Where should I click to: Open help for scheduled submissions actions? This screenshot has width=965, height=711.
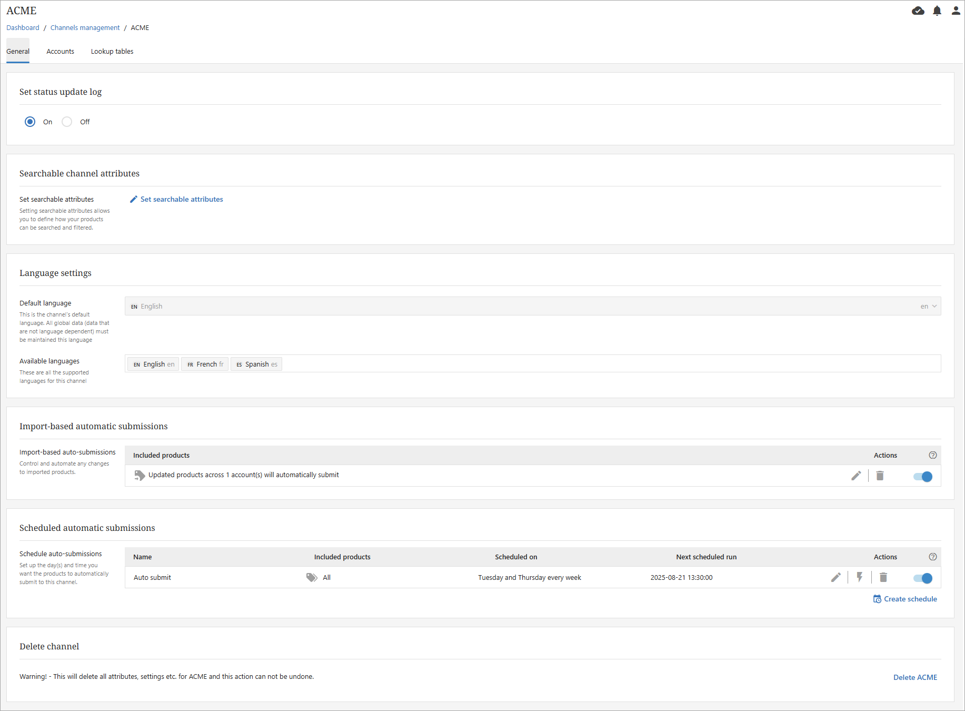[932, 557]
